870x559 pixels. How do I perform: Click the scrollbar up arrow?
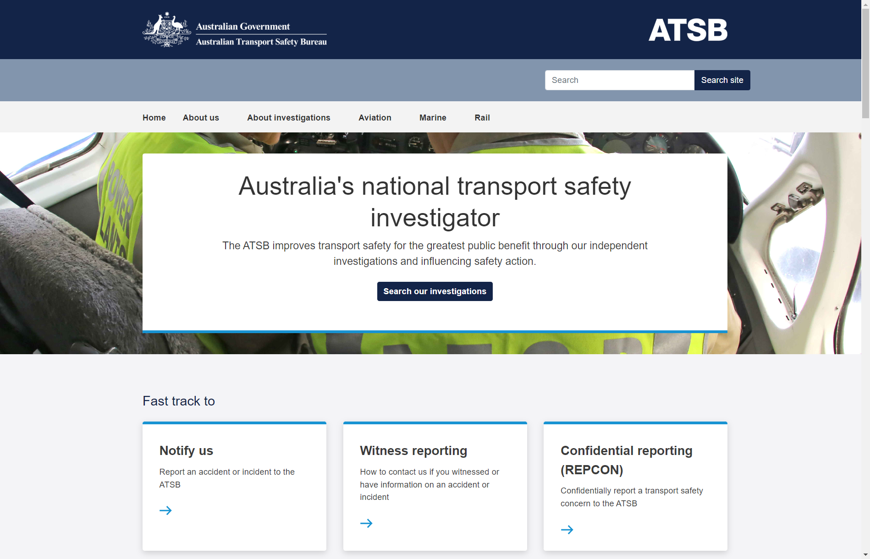[865, 4]
